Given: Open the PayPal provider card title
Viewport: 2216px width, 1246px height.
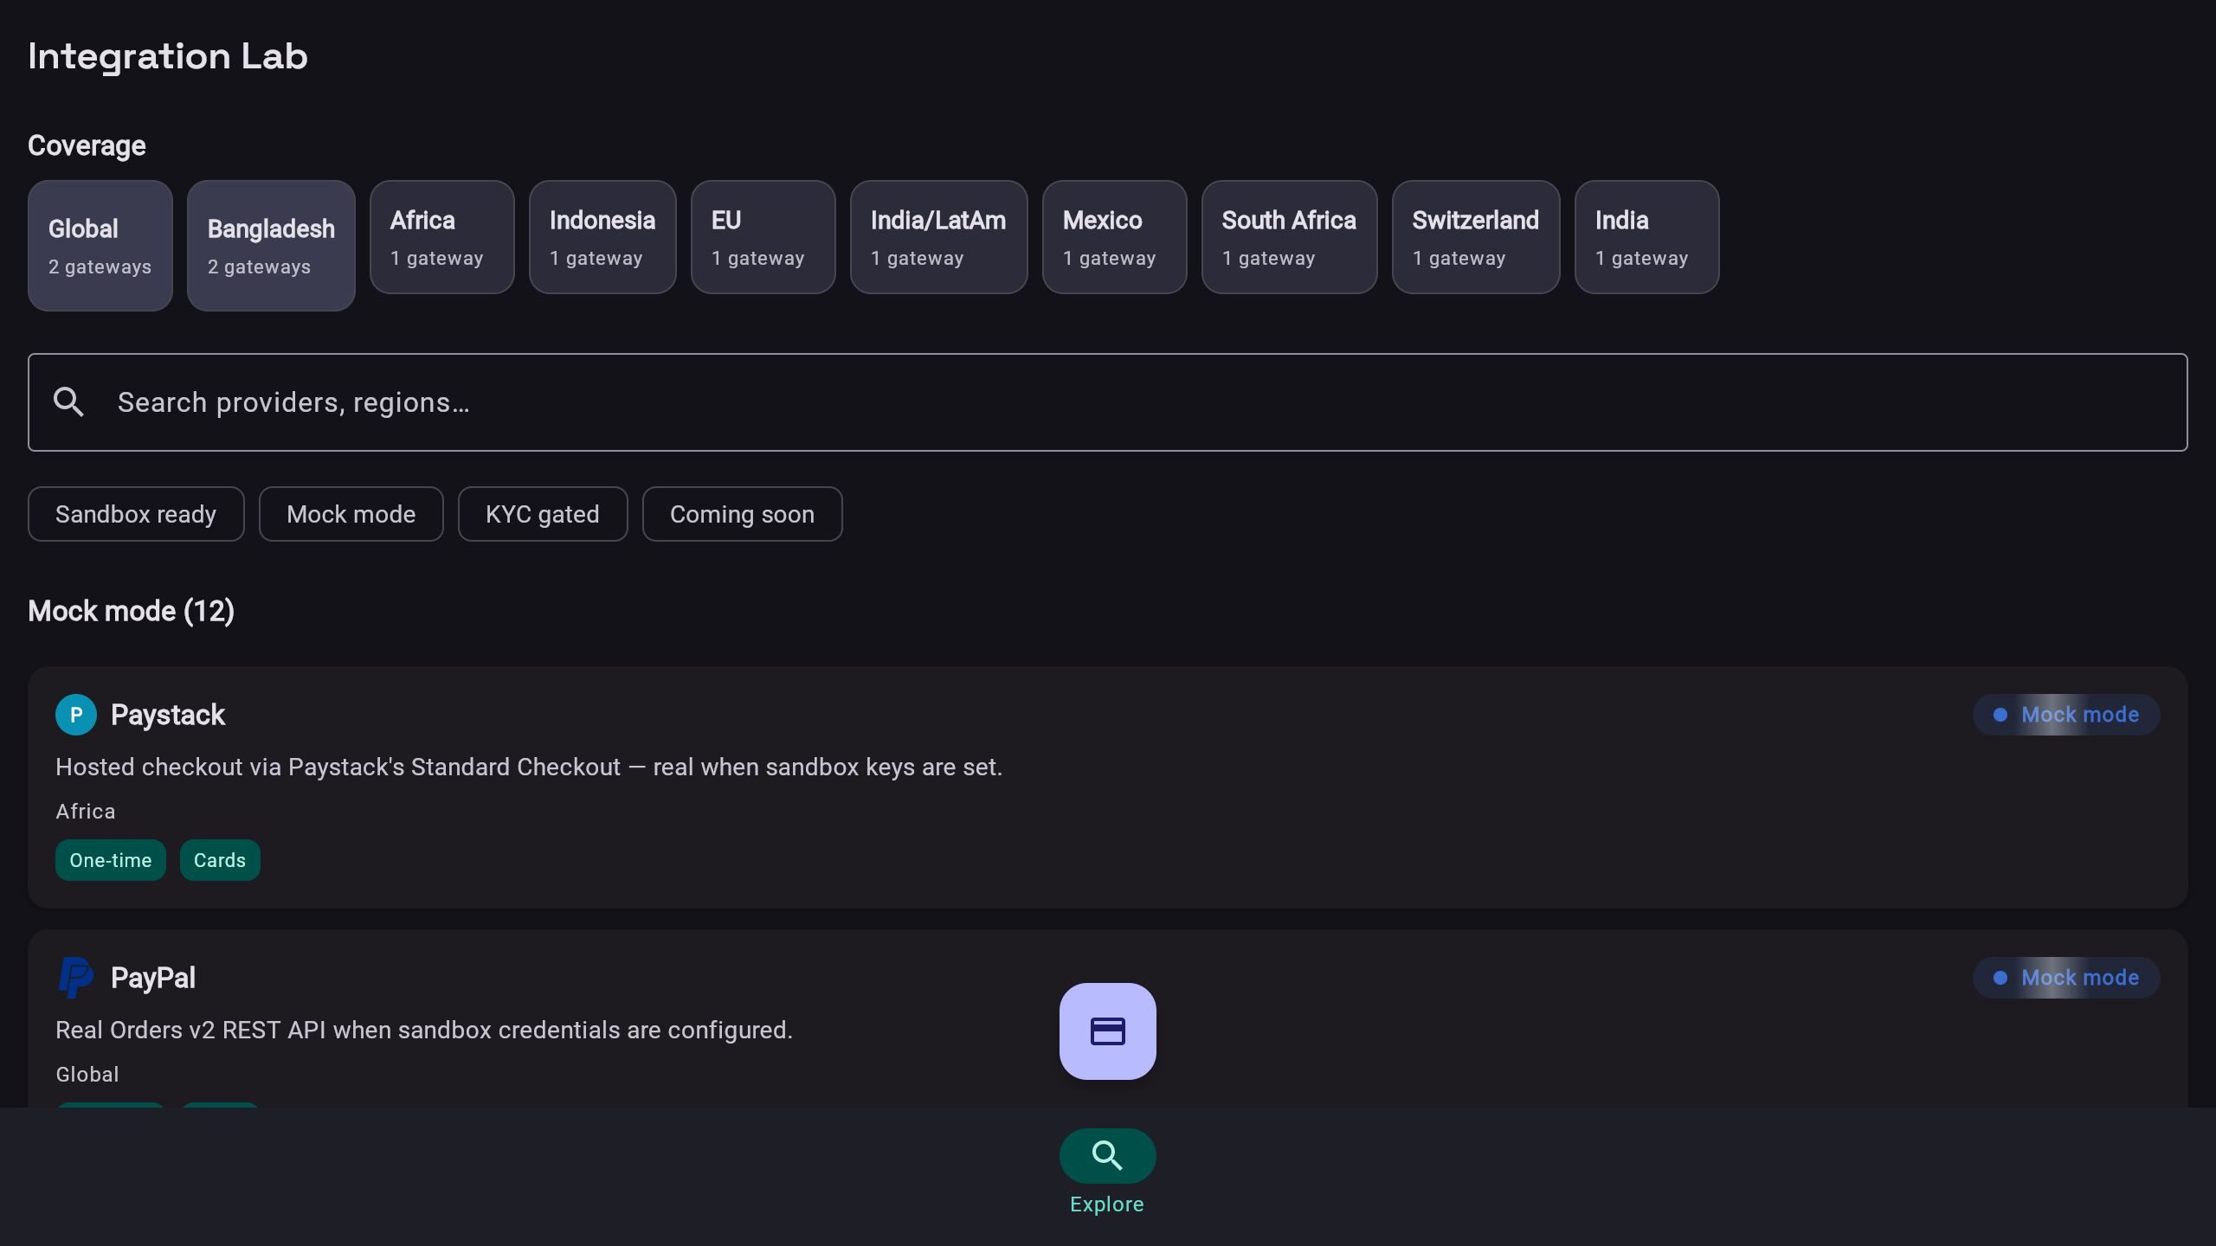Looking at the screenshot, I should click(153, 978).
